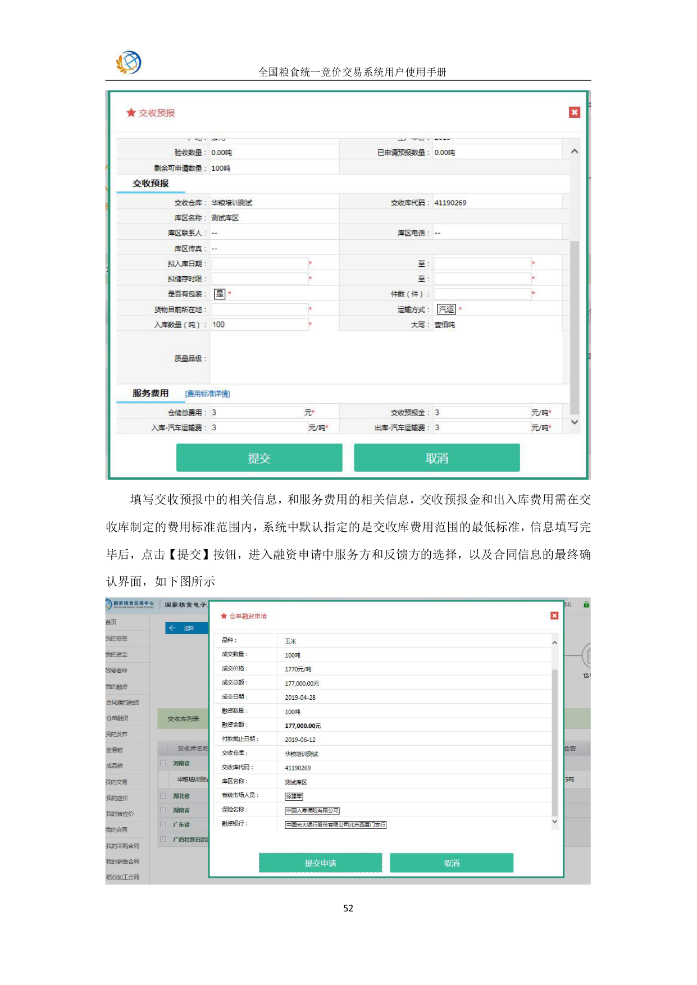Open 我的合同 in the left sidebar
Image resolution: width=697 pixels, height=985 pixels.
pyautogui.click(x=117, y=829)
